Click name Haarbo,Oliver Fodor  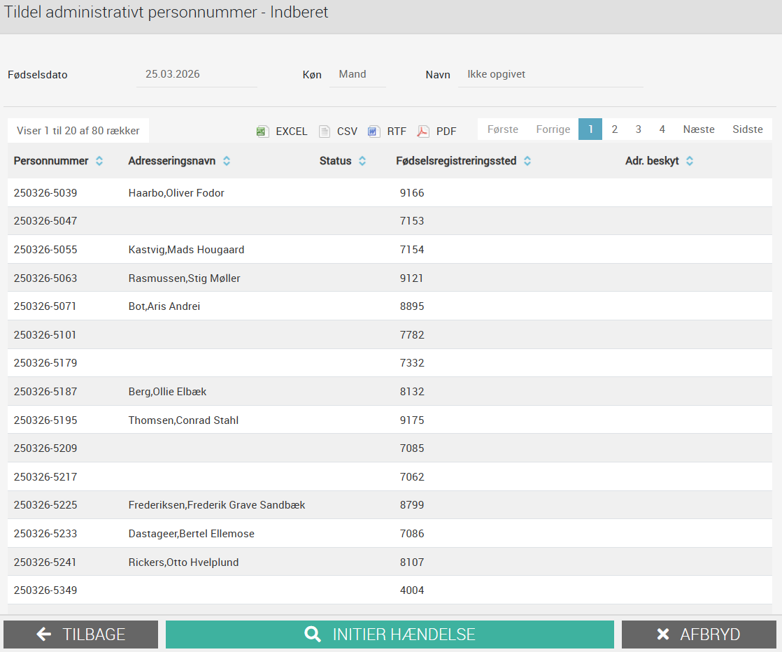(176, 193)
